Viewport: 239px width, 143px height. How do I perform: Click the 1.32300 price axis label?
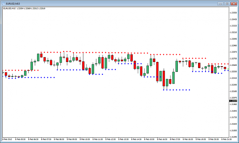(x=234, y=85)
